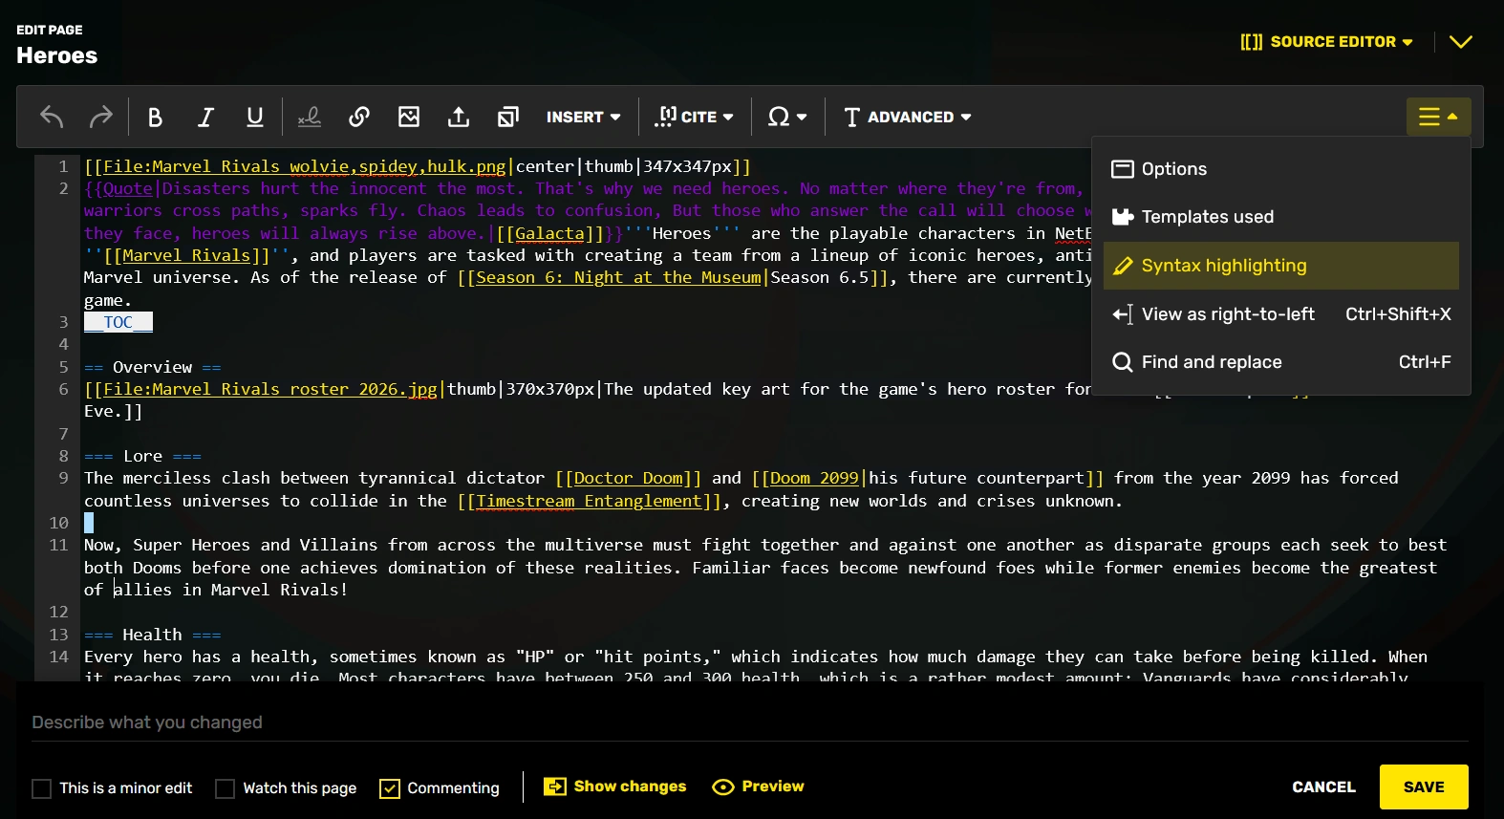Focus the Describe what you changed field
1504x819 pixels.
pos(750,722)
